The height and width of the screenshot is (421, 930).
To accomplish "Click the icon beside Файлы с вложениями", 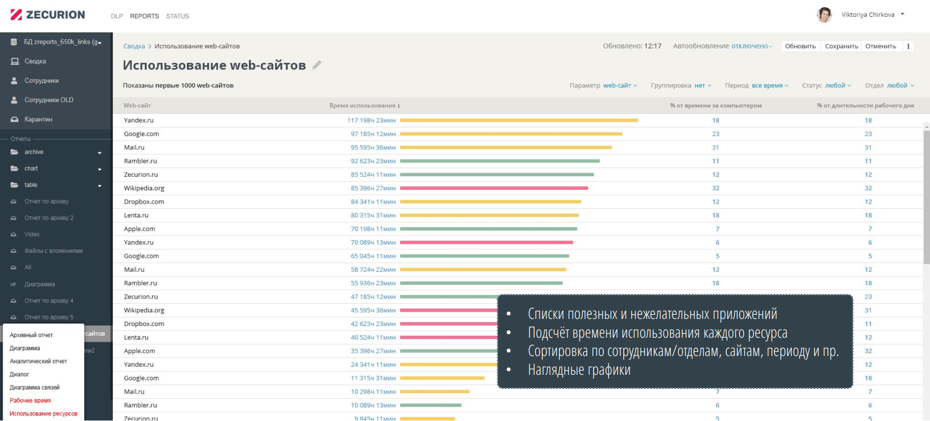I will click(14, 251).
